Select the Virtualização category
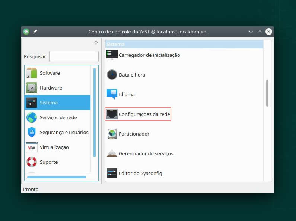296x221 pixels. 54,147
